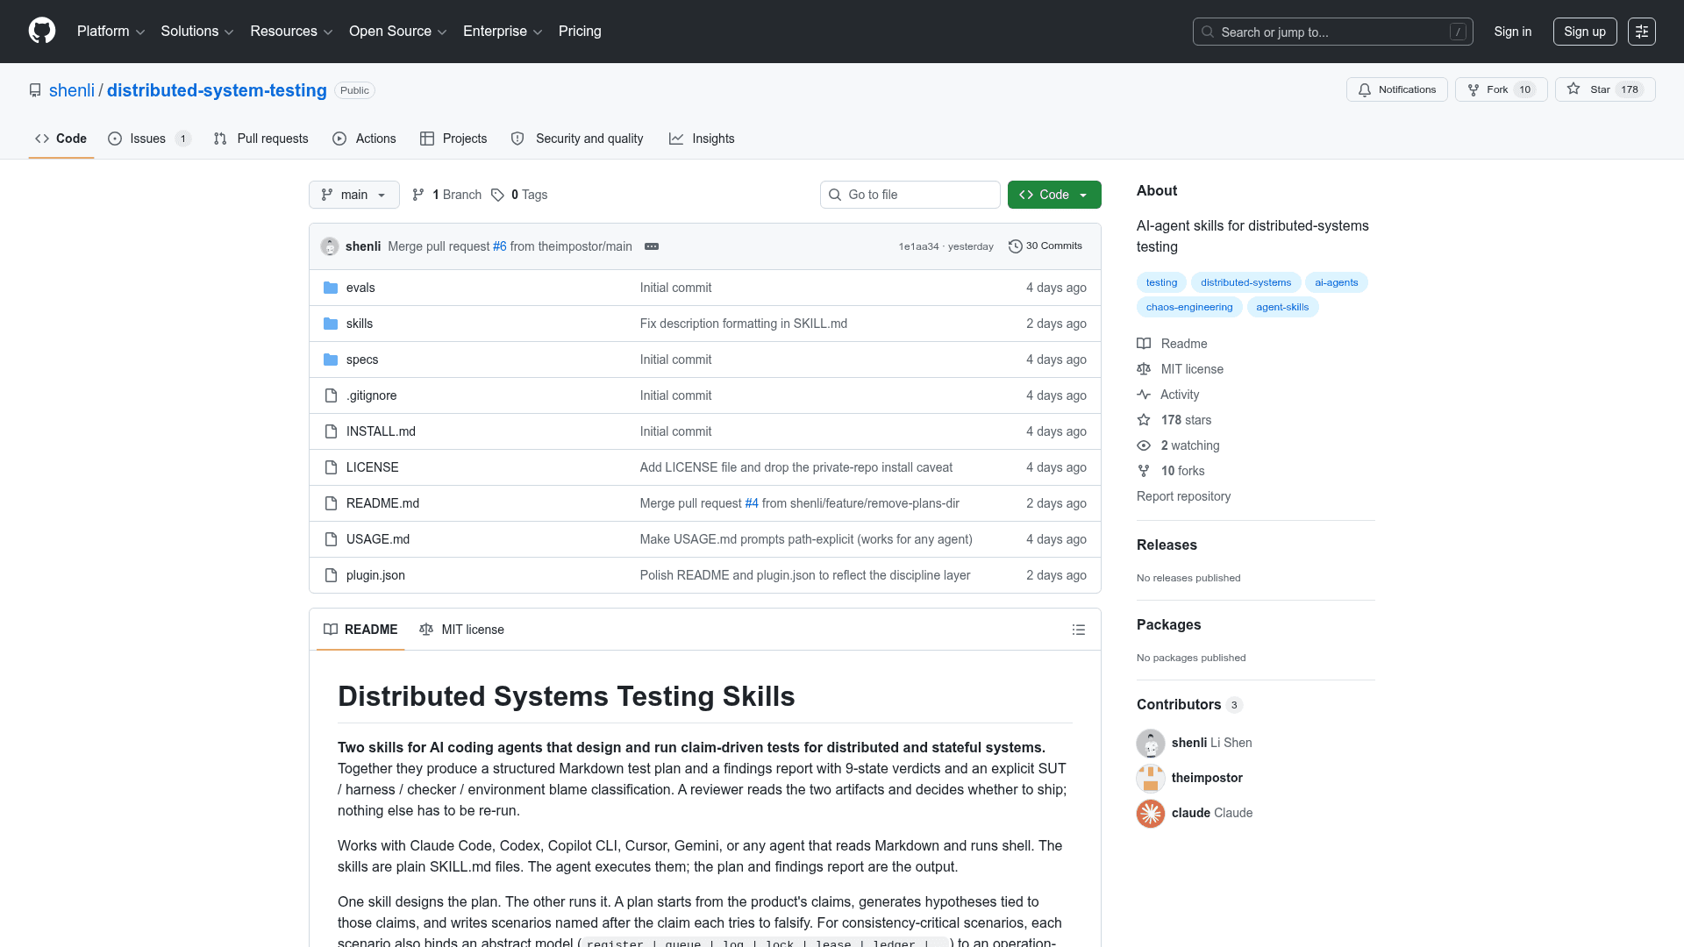
Task: Open the main branch selector
Action: [x=354, y=195]
